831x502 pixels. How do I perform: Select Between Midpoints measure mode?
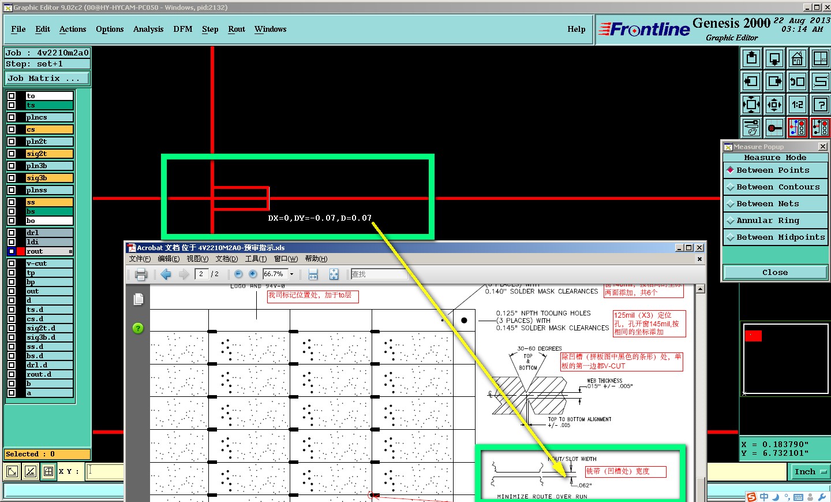(x=775, y=237)
